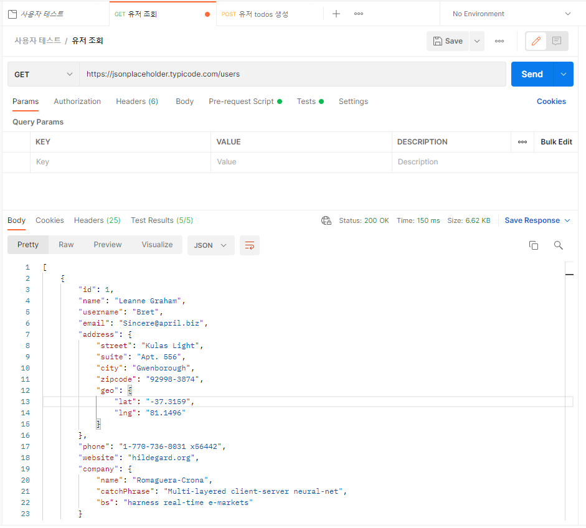Click the "92998-3874" zipcode value
586x528 pixels.
click(172, 380)
